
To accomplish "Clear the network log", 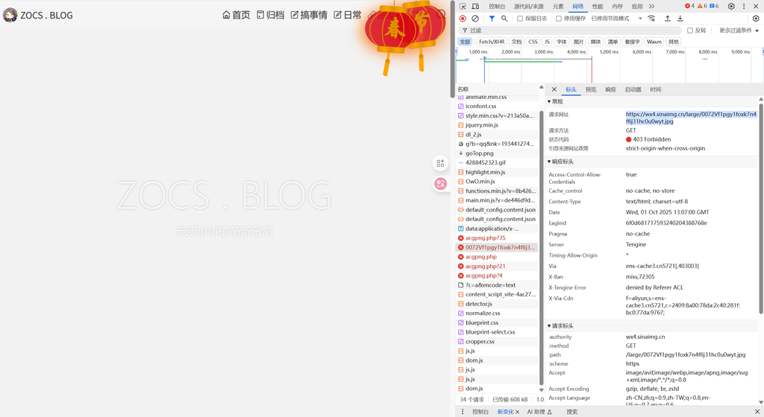I will tap(475, 19).
